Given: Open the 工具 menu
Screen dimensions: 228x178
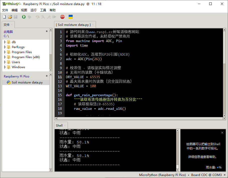Looking at the screenshot, I should point(43,10).
